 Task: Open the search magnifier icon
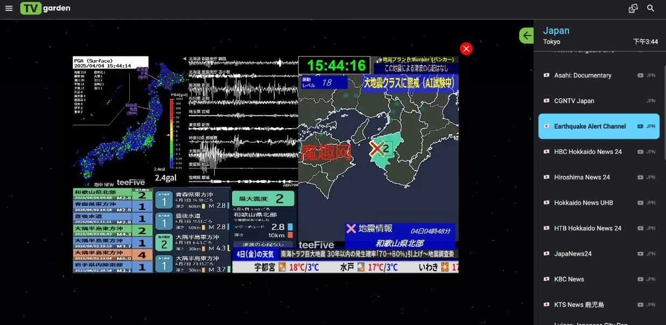click(x=651, y=8)
